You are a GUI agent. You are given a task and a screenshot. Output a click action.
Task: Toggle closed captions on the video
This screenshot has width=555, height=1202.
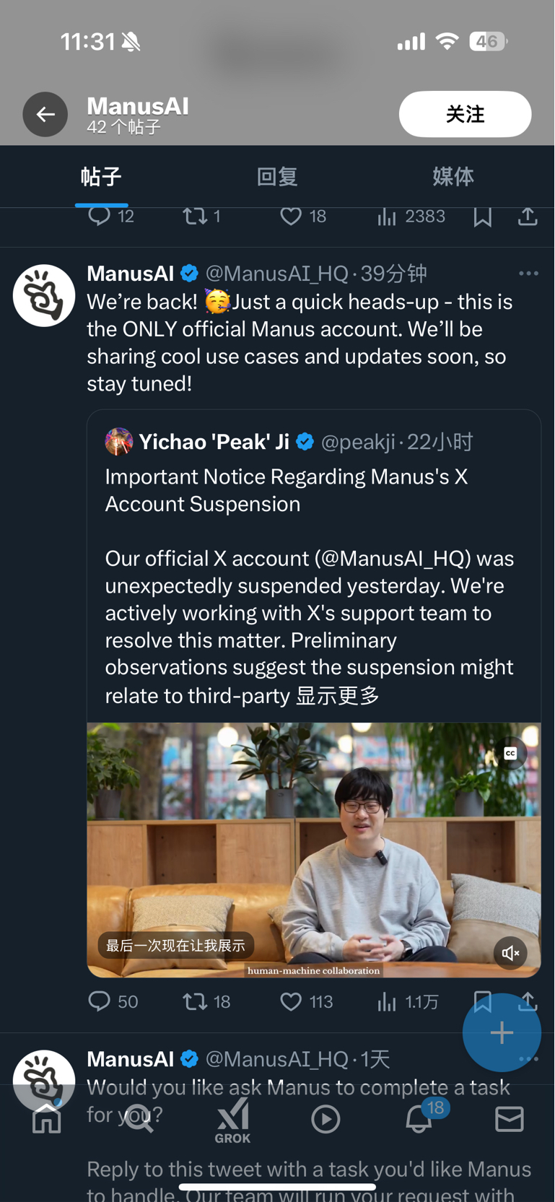510,754
